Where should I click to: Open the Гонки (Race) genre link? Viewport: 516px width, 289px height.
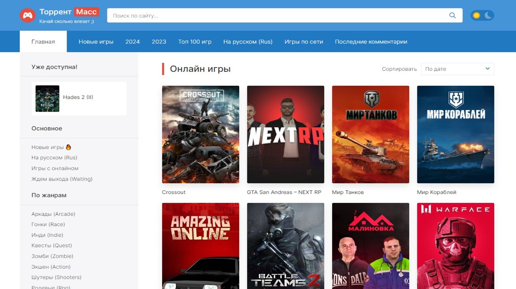pyautogui.click(x=48, y=224)
